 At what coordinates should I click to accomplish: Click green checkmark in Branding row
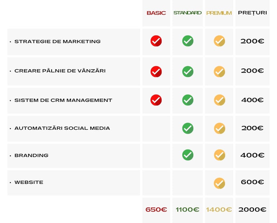coord(188,155)
